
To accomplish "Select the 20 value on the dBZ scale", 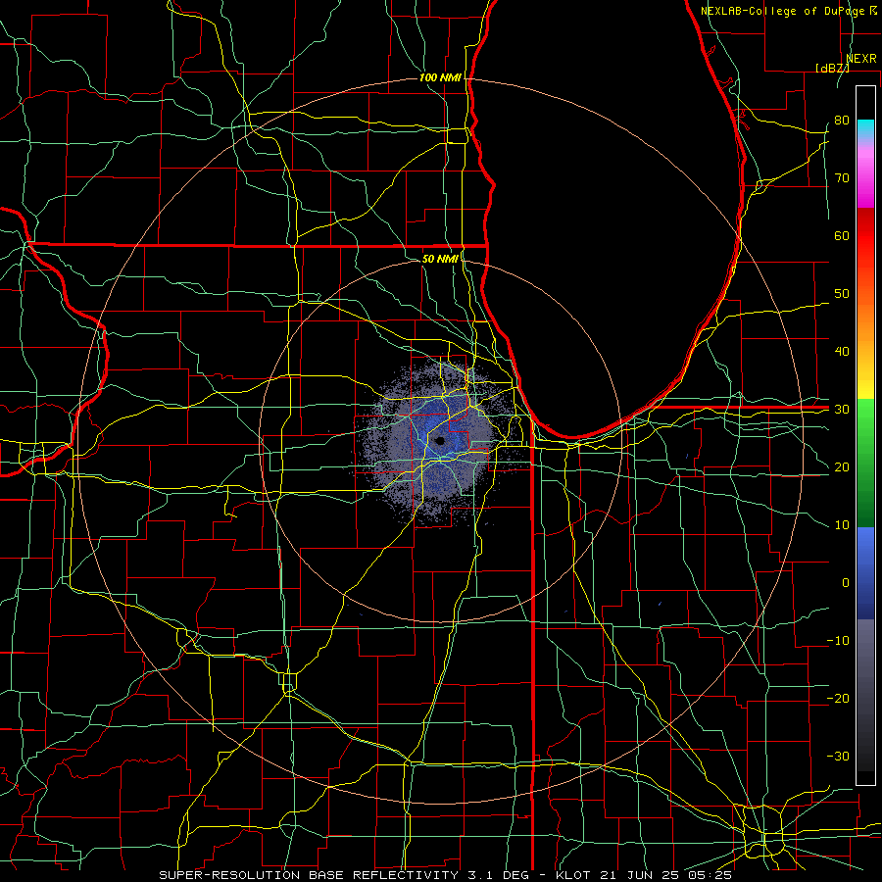I will coord(842,467).
